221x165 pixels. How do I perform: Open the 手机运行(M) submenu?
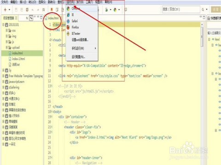point(82,48)
